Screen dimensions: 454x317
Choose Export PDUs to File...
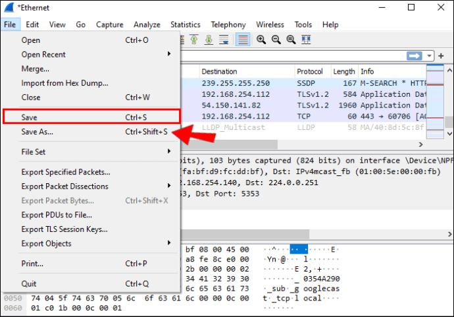(91, 215)
